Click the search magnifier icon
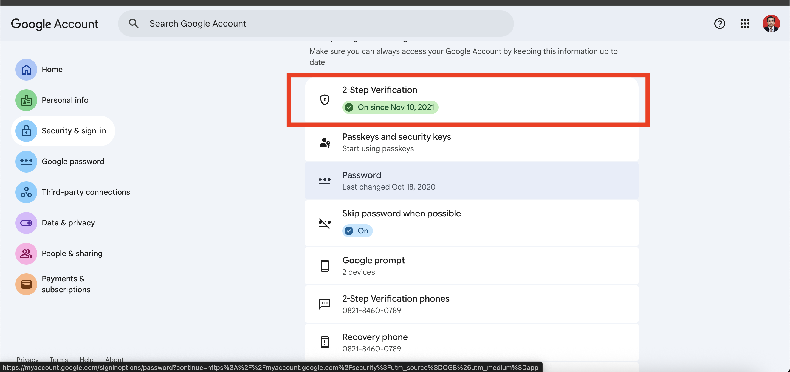 [x=133, y=24]
